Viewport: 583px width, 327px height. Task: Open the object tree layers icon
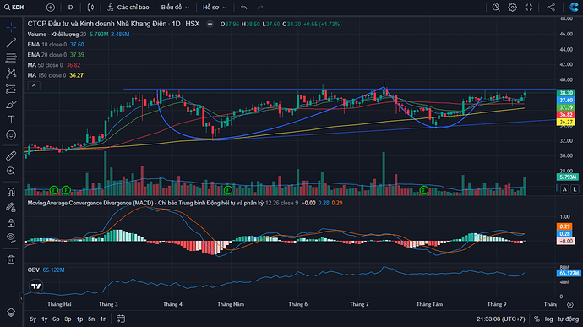[11, 313]
